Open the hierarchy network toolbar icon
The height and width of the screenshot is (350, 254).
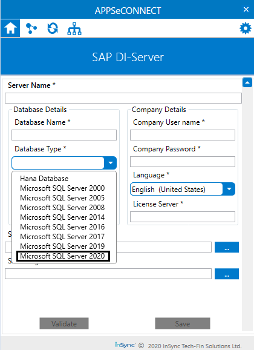point(74,29)
